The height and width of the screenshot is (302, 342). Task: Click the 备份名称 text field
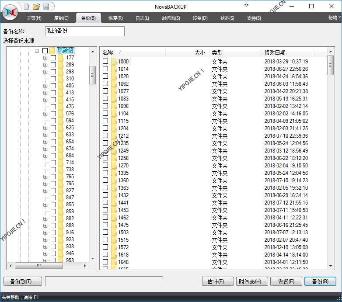coord(85,31)
